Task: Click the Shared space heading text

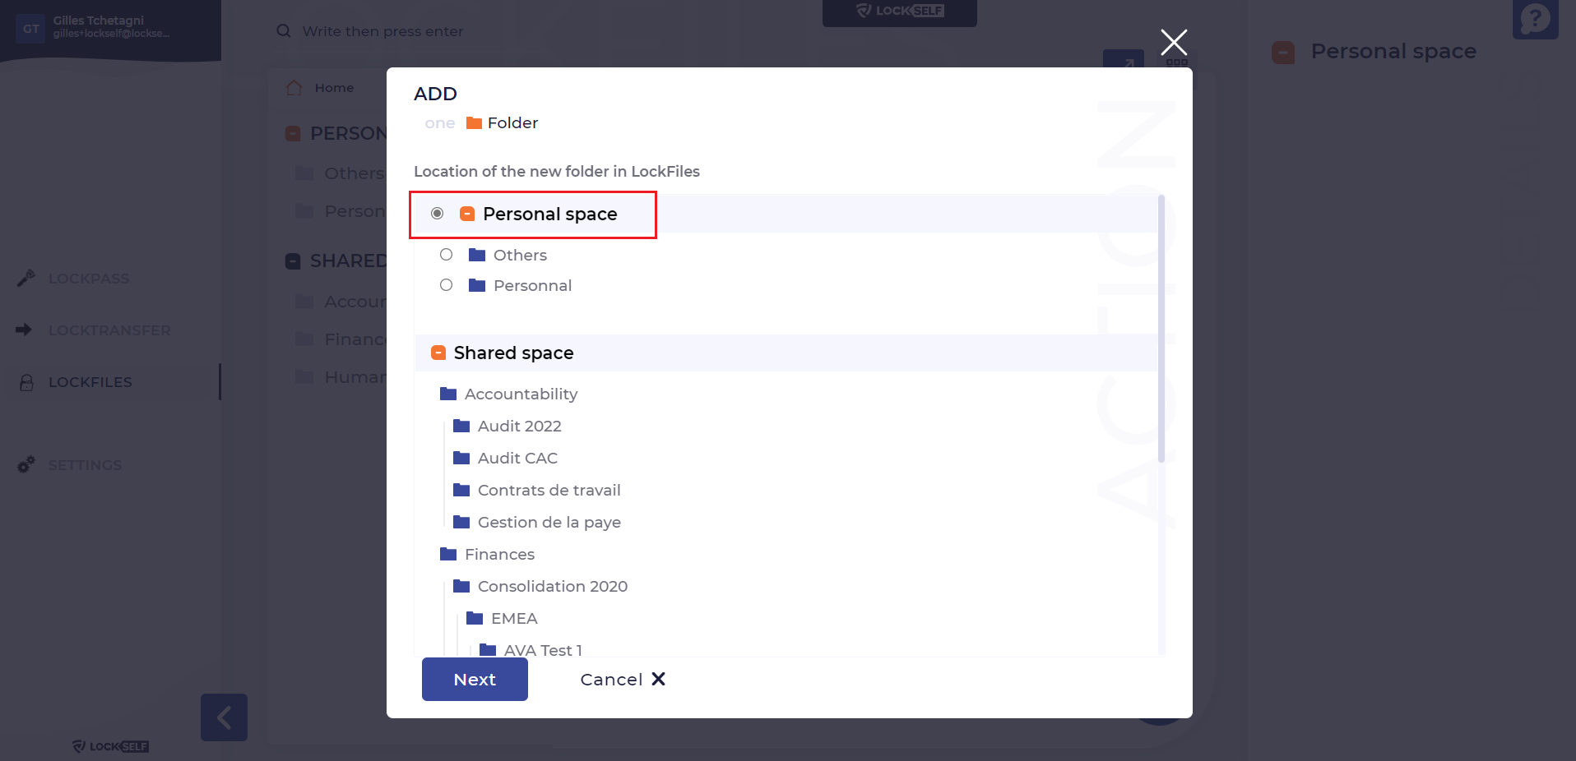Action: click(513, 353)
